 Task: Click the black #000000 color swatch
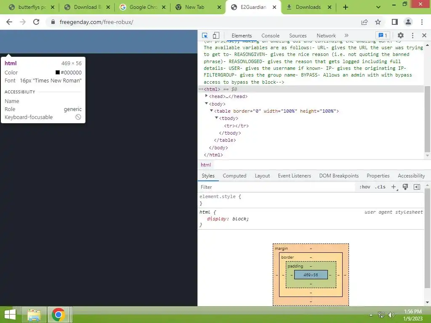57,72
